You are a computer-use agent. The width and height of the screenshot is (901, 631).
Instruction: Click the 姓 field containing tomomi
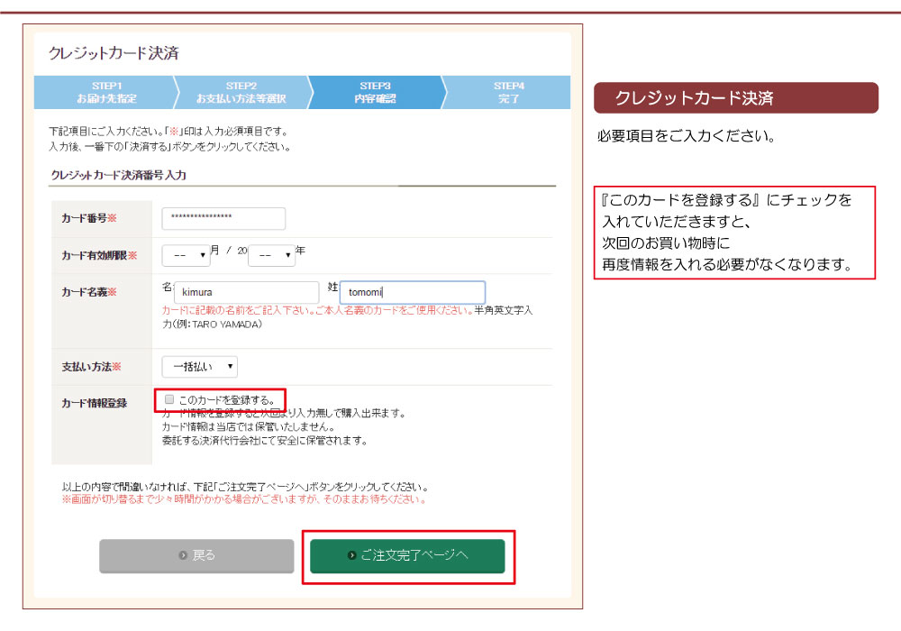(x=413, y=292)
